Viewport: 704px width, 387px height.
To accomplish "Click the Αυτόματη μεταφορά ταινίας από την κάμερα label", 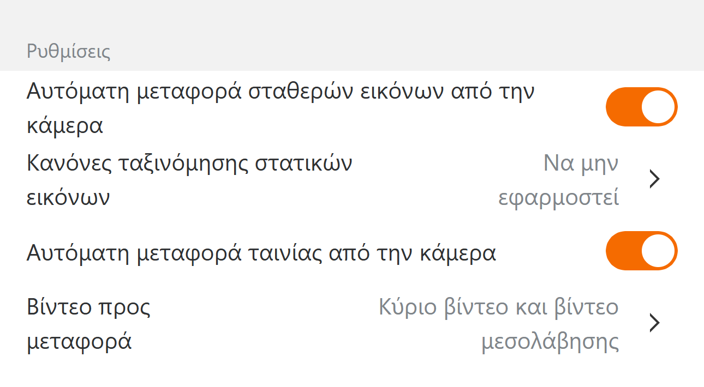I will pos(261,253).
